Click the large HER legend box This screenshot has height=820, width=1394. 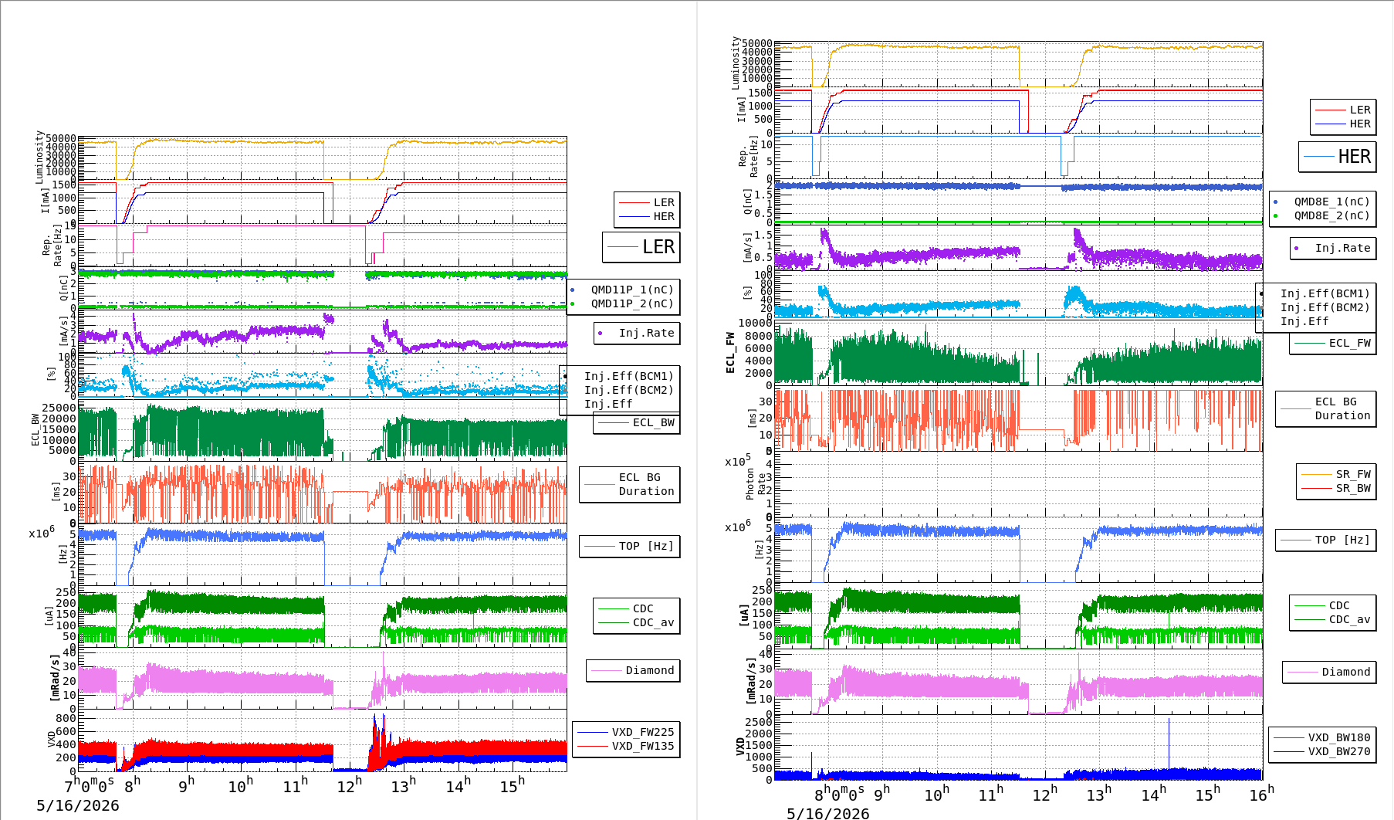(1337, 157)
